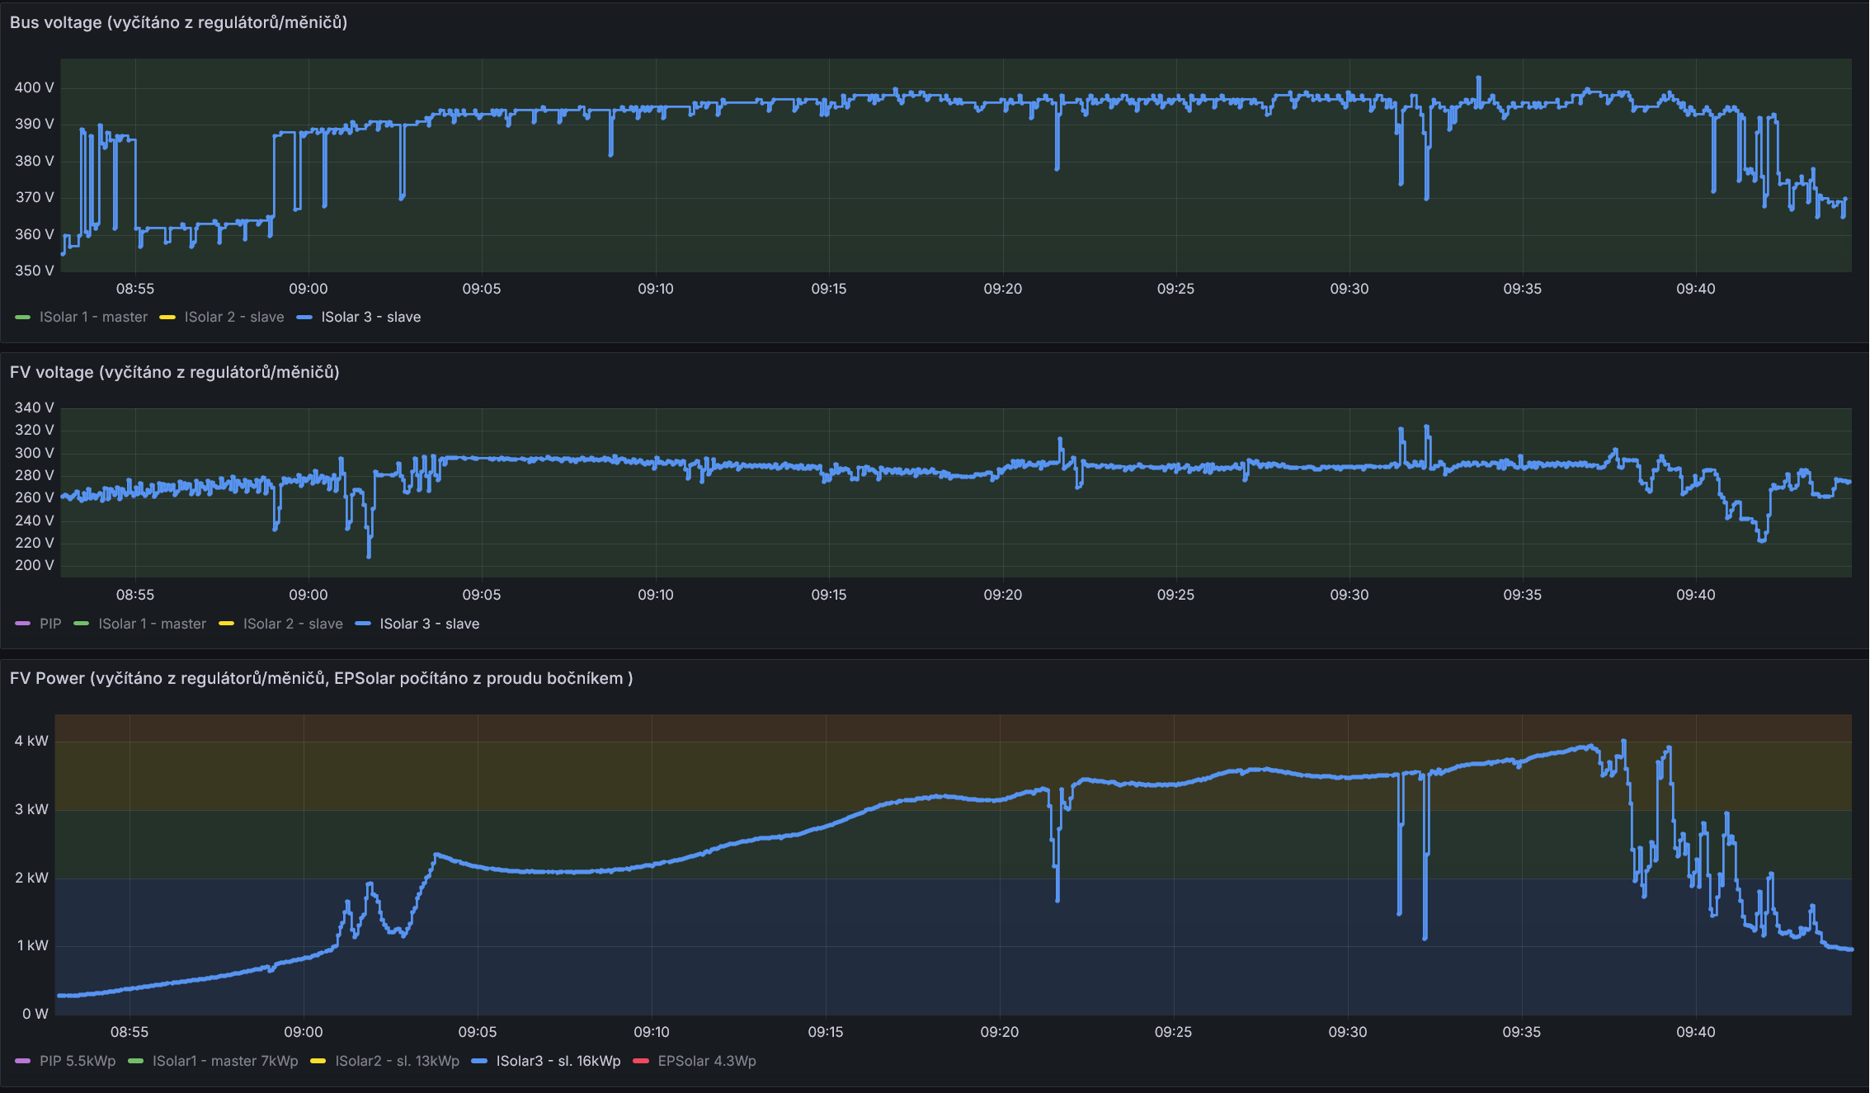Toggle ISolar 2 - slave series in Bus voltage legend
Screen dimensions: 1870x1093
click(x=233, y=317)
